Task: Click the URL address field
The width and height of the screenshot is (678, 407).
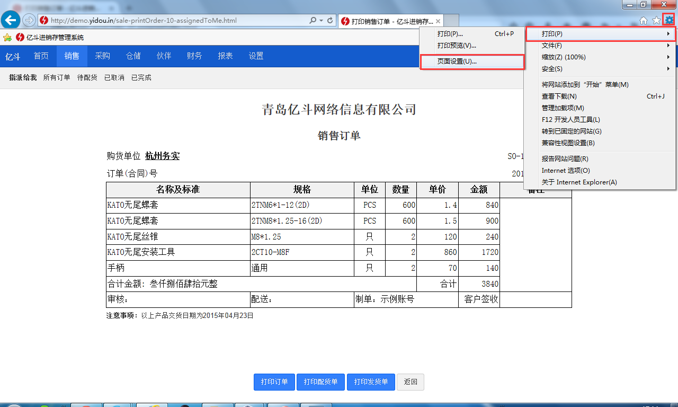Action: tap(175, 21)
